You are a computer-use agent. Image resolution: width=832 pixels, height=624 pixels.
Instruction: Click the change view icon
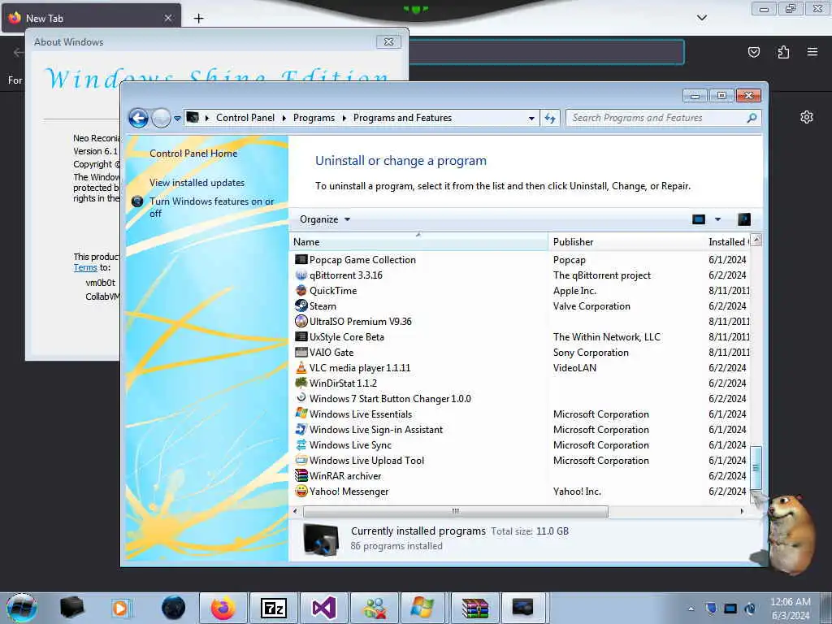point(698,219)
